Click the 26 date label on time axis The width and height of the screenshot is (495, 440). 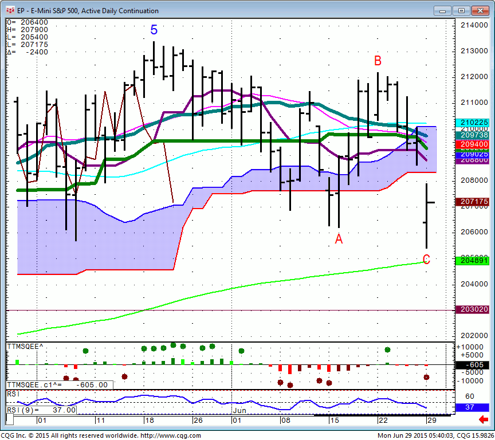click(x=198, y=421)
